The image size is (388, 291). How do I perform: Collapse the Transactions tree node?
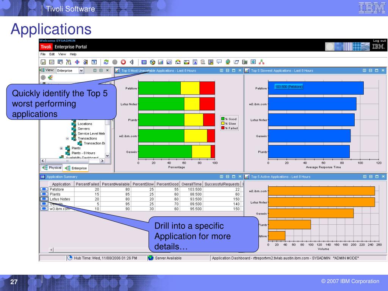(67, 138)
